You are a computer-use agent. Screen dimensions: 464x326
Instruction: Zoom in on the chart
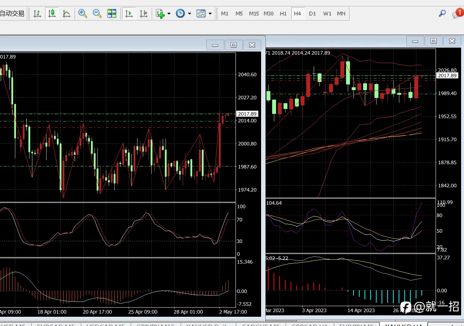click(x=83, y=13)
